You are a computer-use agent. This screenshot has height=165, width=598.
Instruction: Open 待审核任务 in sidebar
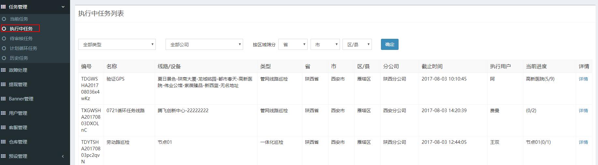click(x=21, y=38)
